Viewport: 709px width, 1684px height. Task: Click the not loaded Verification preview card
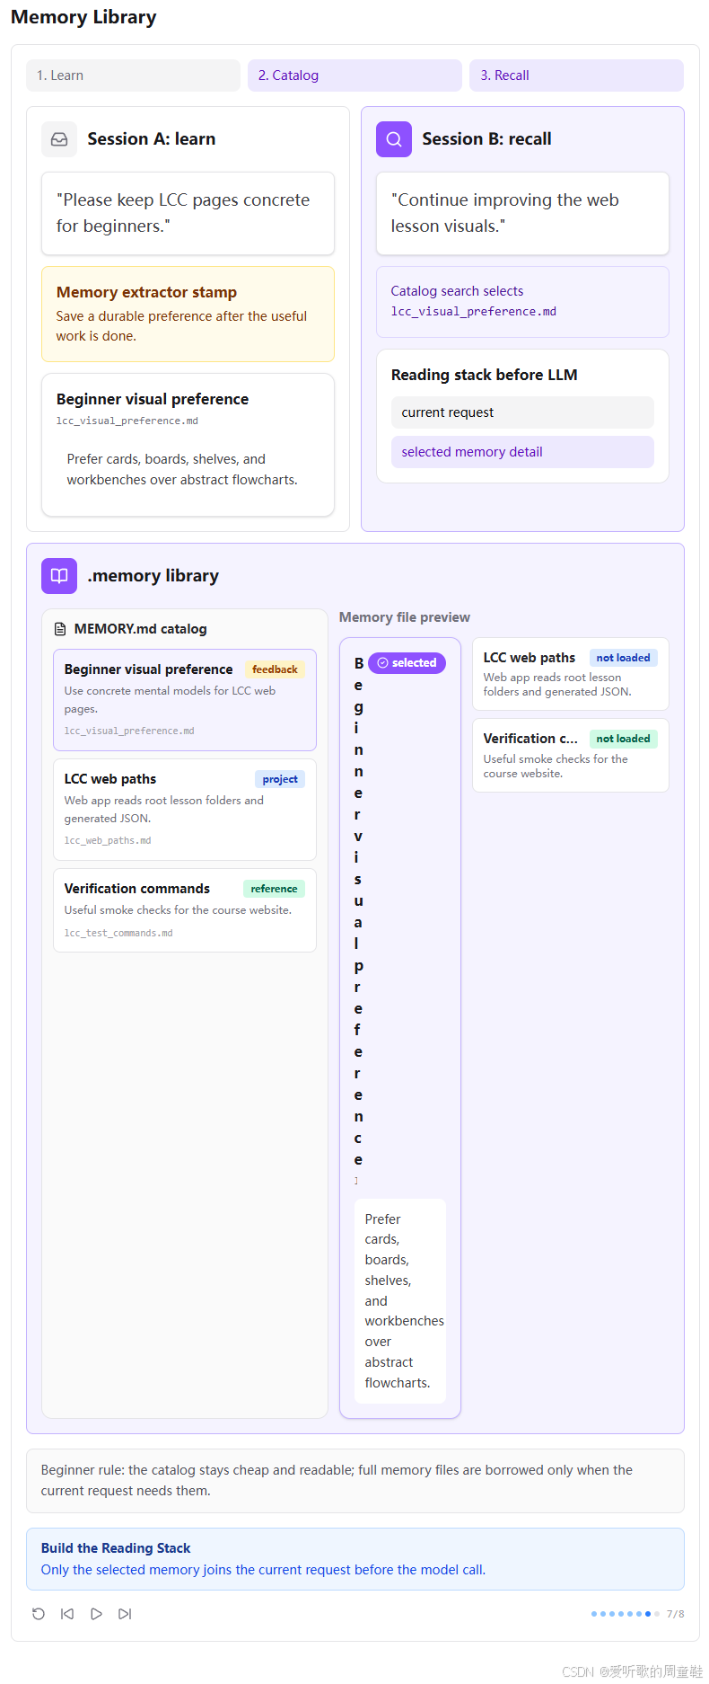click(571, 755)
